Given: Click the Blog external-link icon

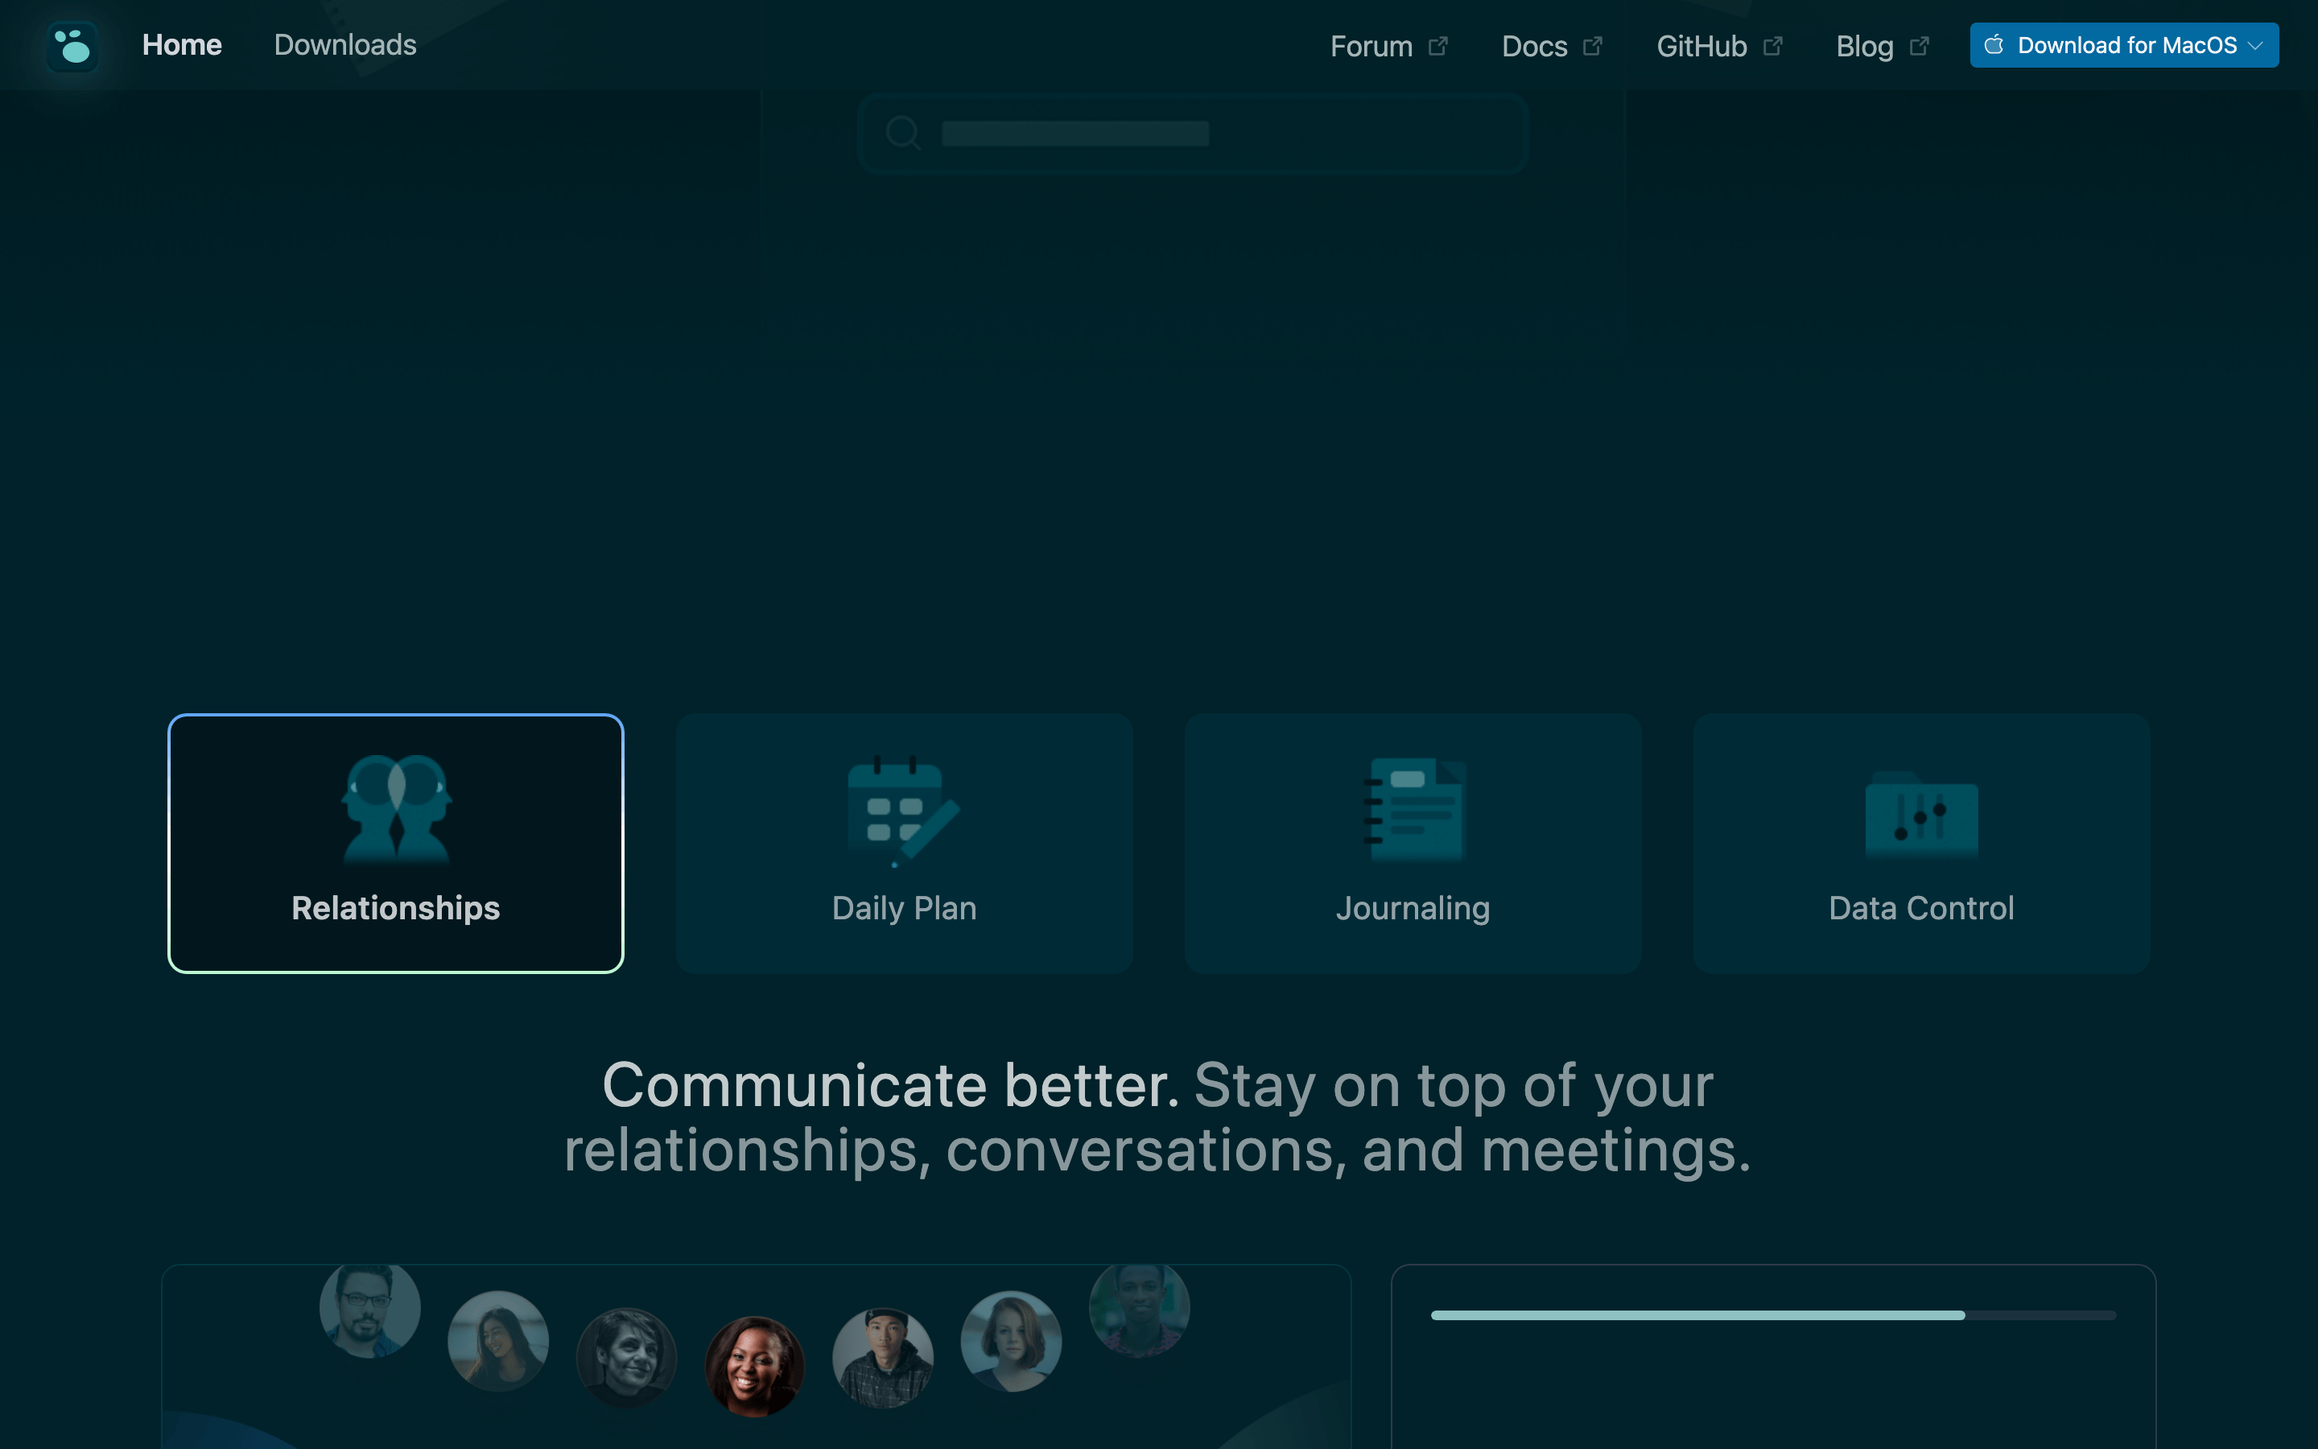Looking at the screenshot, I should tap(1919, 46).
